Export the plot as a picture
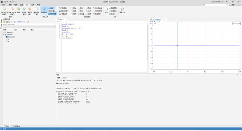The image size is (242, 131). [x=63, y=8]
